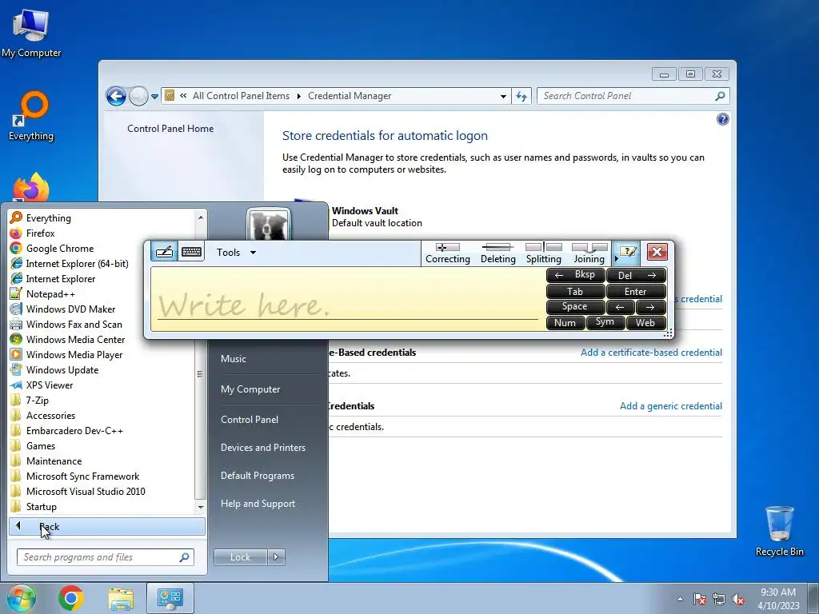The height and width of the screenshot is (614, 819).
Task: Click the Write here writing area
Action: tap(347, 299)
